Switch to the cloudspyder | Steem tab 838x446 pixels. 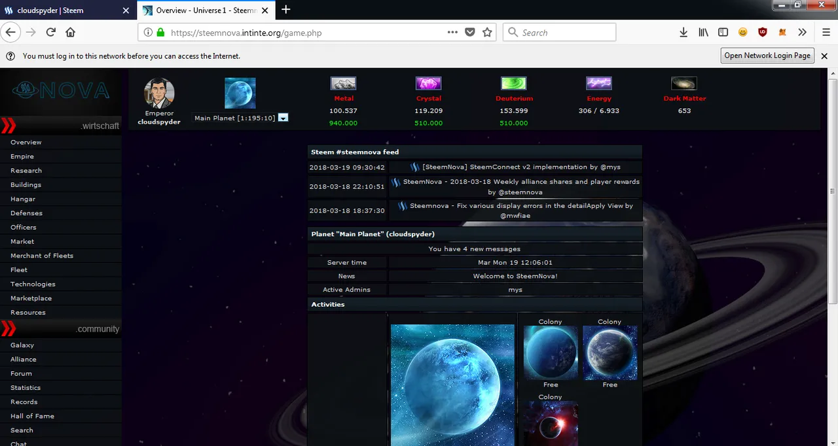coord(61,10)
